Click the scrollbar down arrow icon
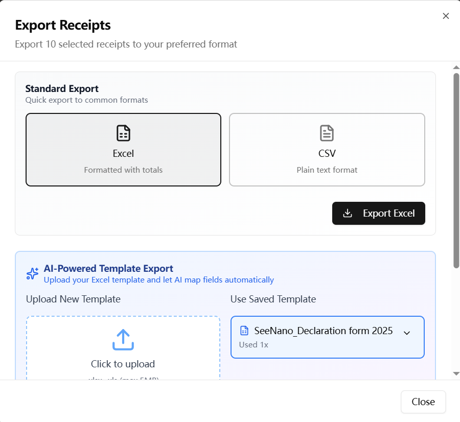460x422 pixels. pyautogui.click(x=455, y=373)
